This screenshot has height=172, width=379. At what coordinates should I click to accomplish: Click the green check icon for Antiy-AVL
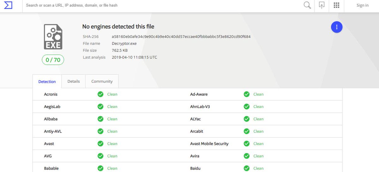click(100, 131)
